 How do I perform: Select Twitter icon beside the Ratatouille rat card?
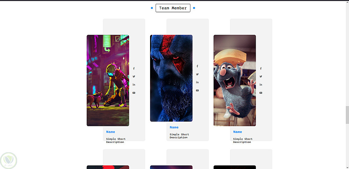point(261,77)
